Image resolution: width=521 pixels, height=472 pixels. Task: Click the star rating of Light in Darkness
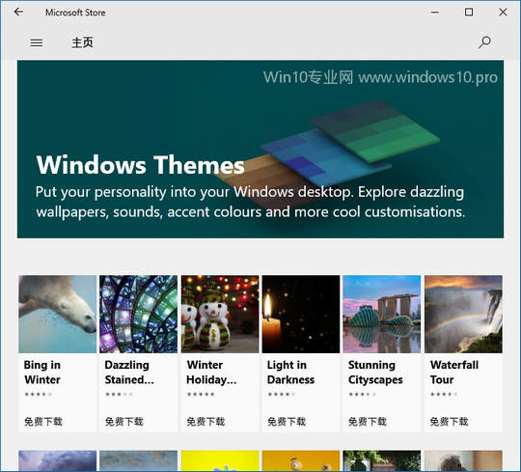pyautogui.click(x=282, y=395)
